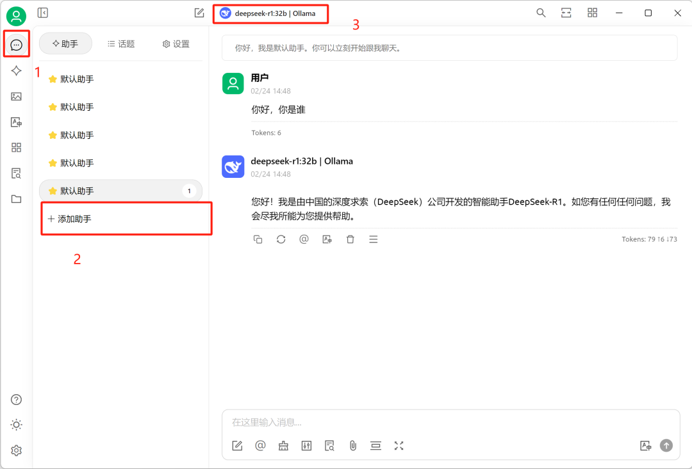Collapse the assistants panel with sidebar toggle icon
Viewport: 692px width, 469px height.
click(43, 13)
